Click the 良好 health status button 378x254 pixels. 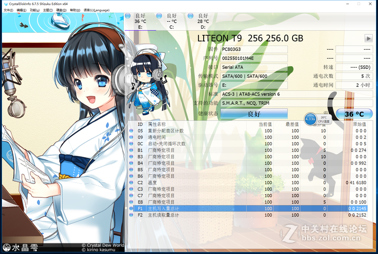pyautogui.click(x=254, y=114)
